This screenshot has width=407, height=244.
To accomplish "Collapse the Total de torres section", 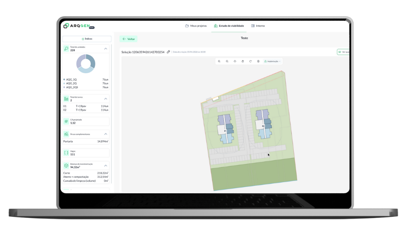I will pyautogui.click(x=106, y=99).
